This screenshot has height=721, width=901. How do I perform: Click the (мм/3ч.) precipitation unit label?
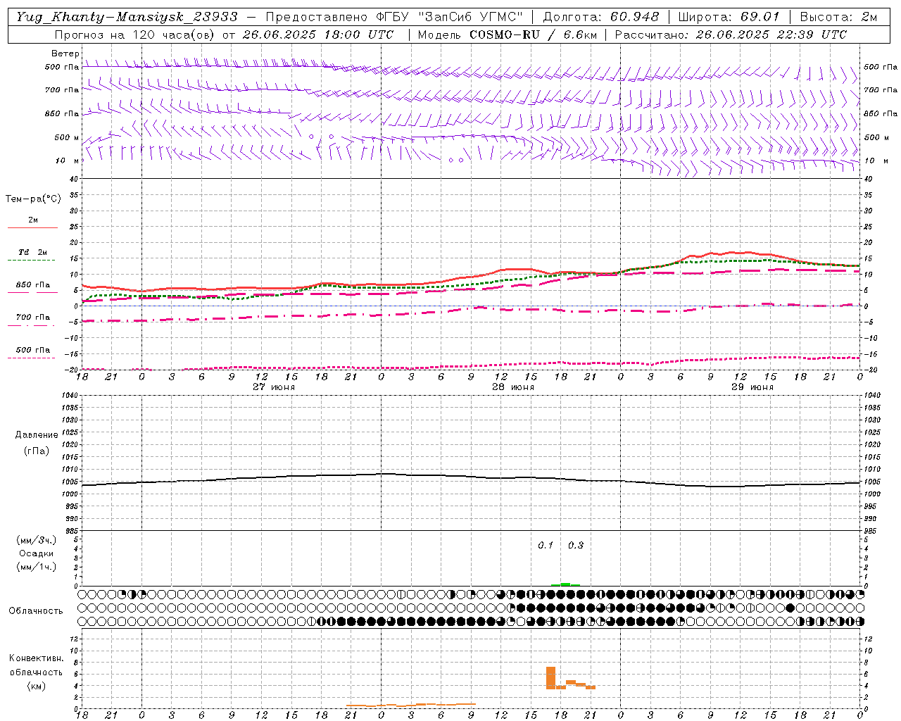pos(36,540)
